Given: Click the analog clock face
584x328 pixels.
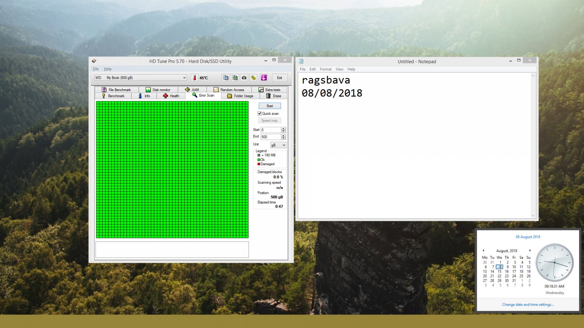Looking at the screenshot, I should click(554, 262).
